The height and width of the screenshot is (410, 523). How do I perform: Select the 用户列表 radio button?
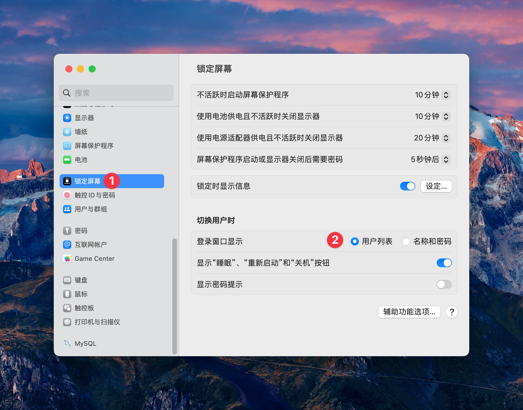click(354, 241)
